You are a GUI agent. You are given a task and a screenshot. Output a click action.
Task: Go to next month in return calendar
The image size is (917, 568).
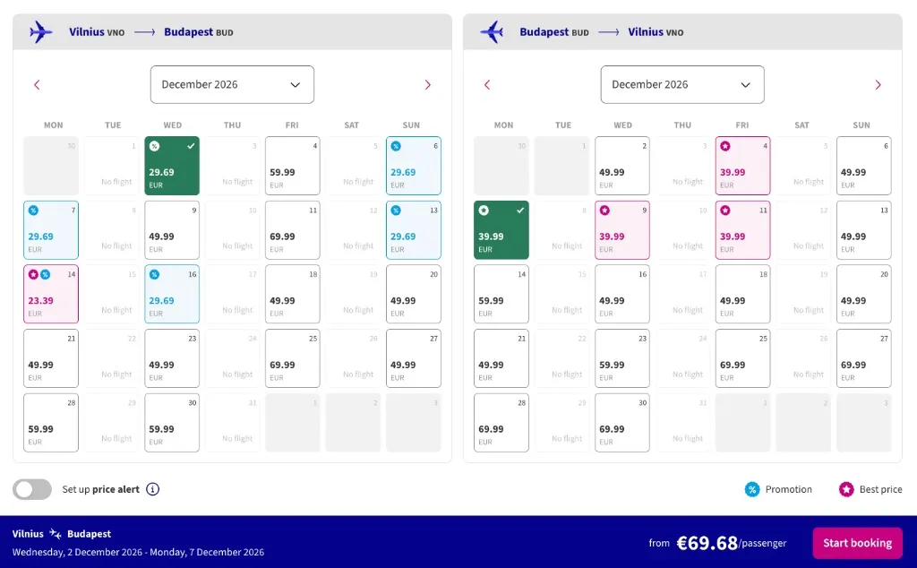[x=878, y=85]
